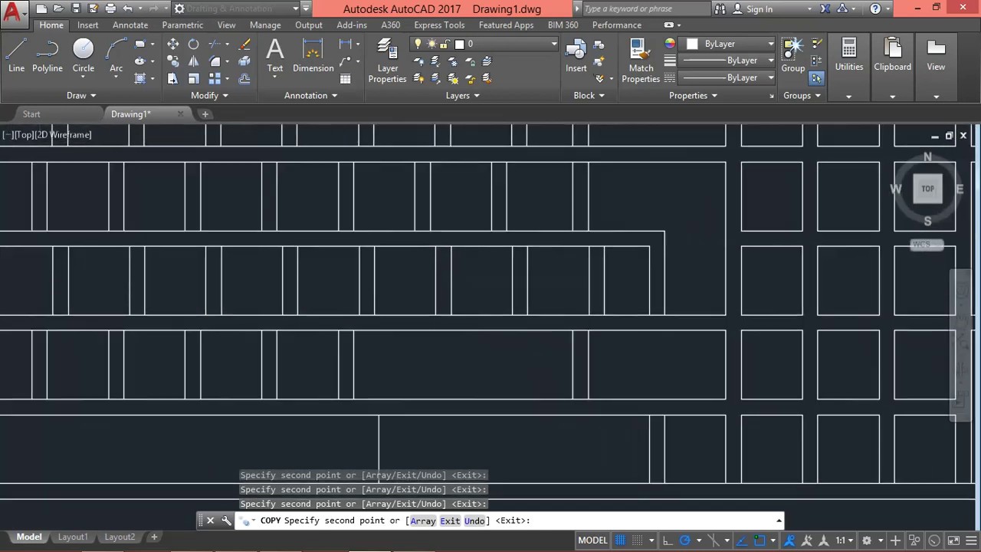
Task: Toggle Clean Screen button in status bar
Action: [953, 540]
